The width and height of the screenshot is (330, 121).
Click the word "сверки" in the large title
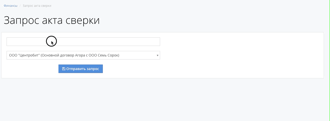tap(83, 20)
